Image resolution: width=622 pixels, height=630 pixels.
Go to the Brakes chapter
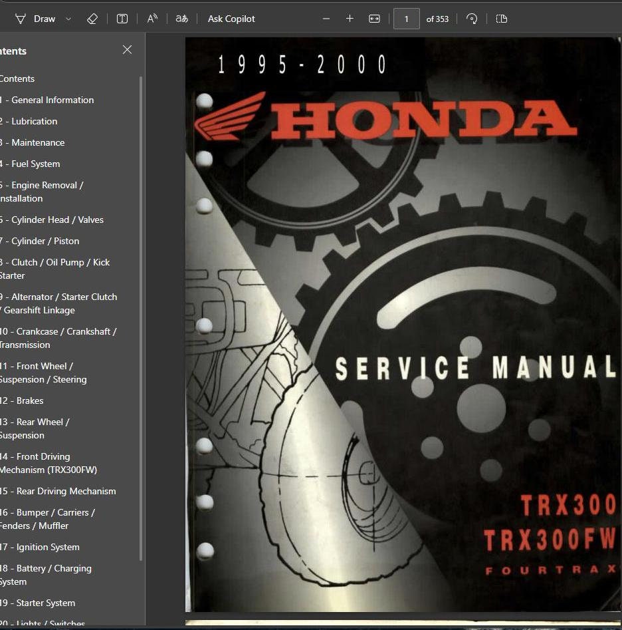[22, 400]
